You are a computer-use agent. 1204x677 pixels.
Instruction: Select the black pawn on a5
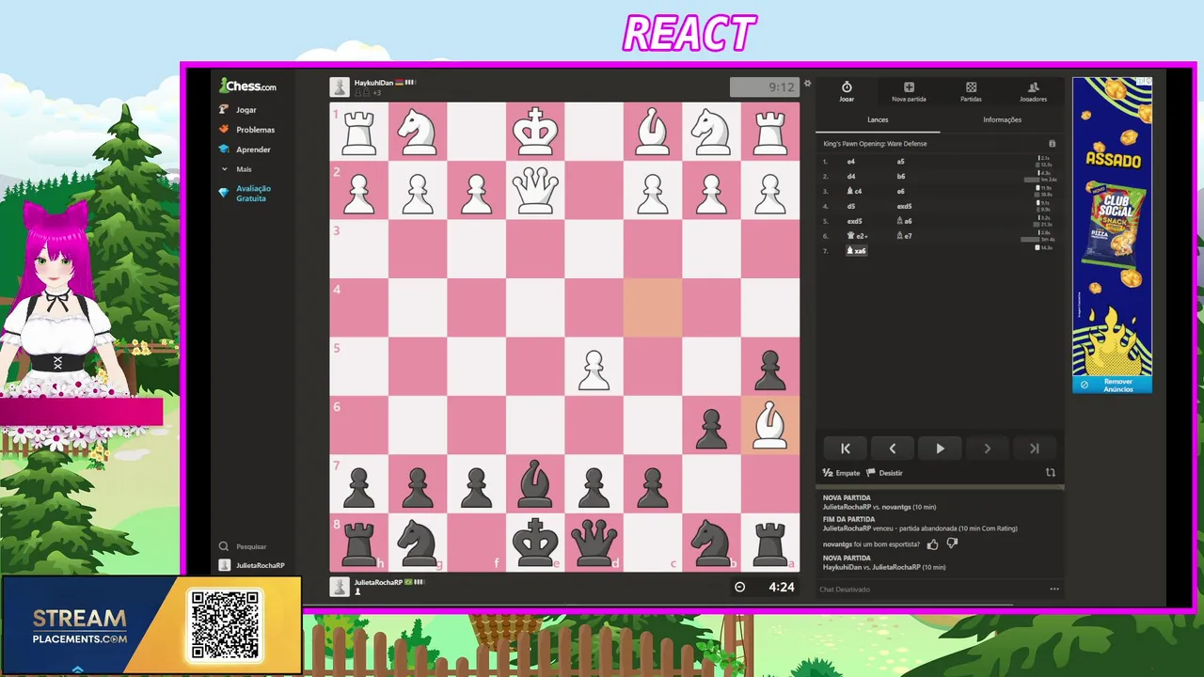(770, 367)
